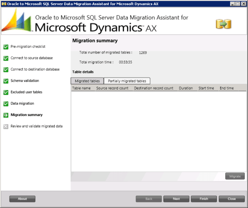This screenshot has width=248, height=208.
Task: Select the Connect to source database step
Action: coord(32,58)
